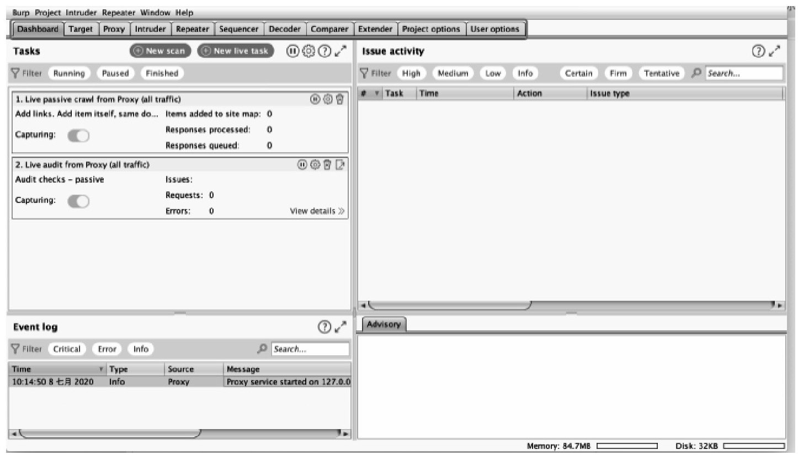Click the Tasks filter funnel icon
798x455 pixels.
click(x=16, y=73)
